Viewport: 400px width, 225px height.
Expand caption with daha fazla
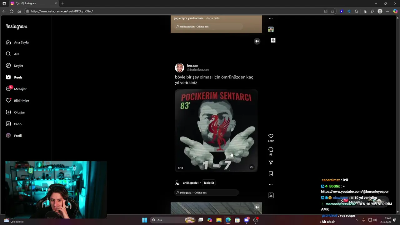[x=213, y=18]
